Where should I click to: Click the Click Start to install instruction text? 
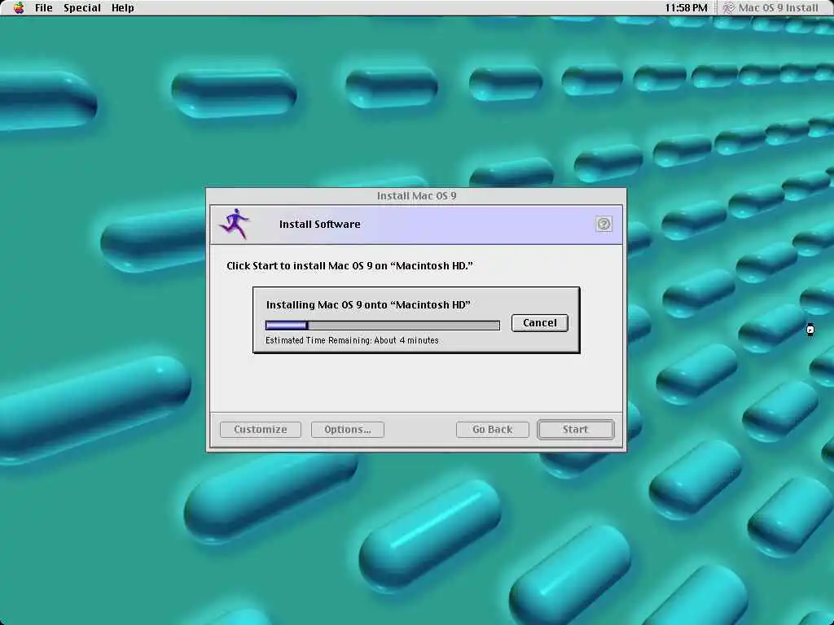349,266
